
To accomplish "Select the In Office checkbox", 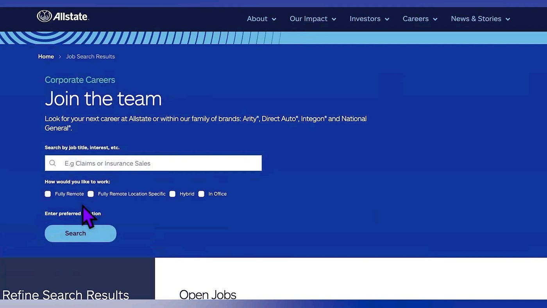I will (x=201, y=194).
